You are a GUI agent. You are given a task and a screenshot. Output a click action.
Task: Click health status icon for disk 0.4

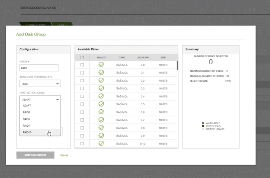101,96
